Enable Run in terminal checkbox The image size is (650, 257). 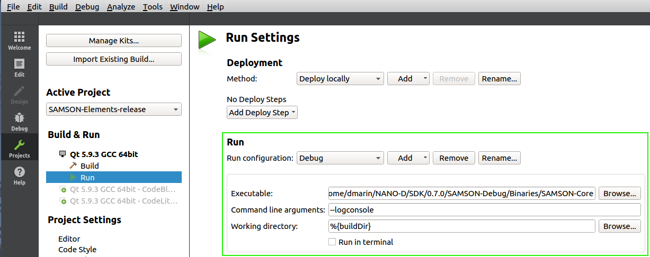pyautogui.click(x=332, y=242)
